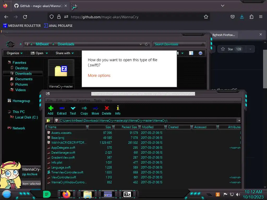The height and width of the screenshot is (200, 267).
Task: Select Assets.xcassets folder in 7-Zip
Action: [61, 133]
